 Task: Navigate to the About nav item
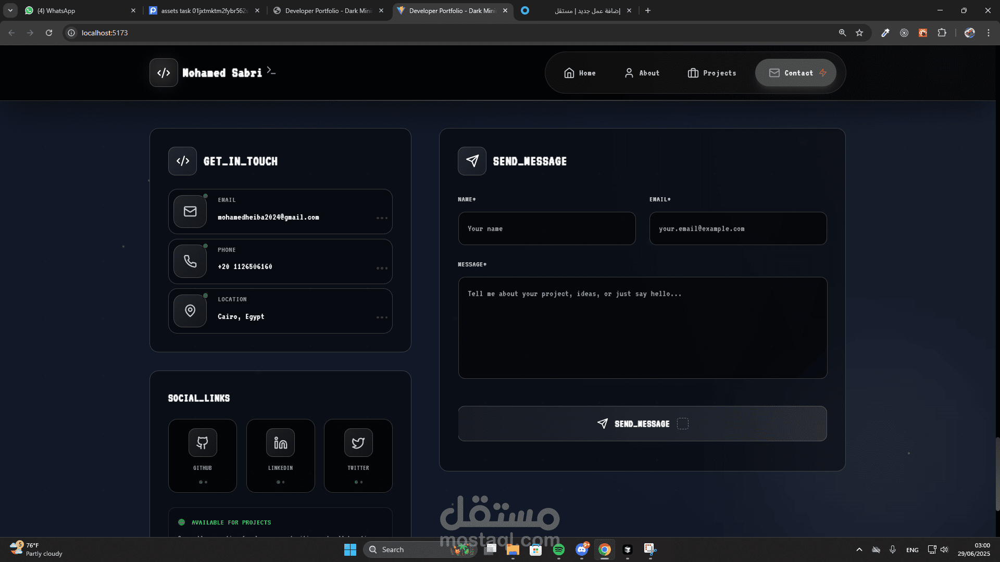pyautogui.click(x=642, y=73)
